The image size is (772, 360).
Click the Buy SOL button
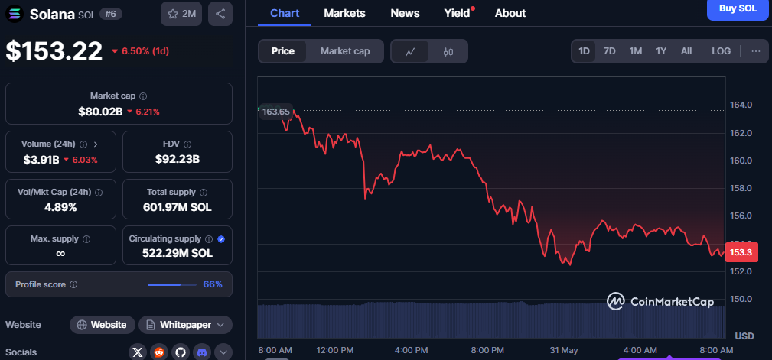click(738, 9)
